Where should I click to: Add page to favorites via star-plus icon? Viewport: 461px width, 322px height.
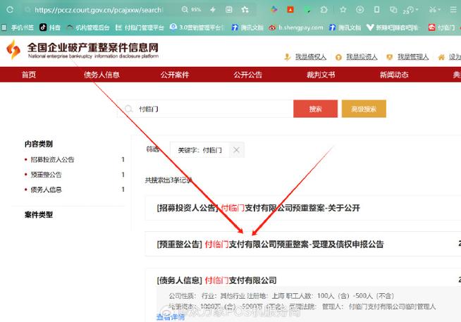point(245,10)
